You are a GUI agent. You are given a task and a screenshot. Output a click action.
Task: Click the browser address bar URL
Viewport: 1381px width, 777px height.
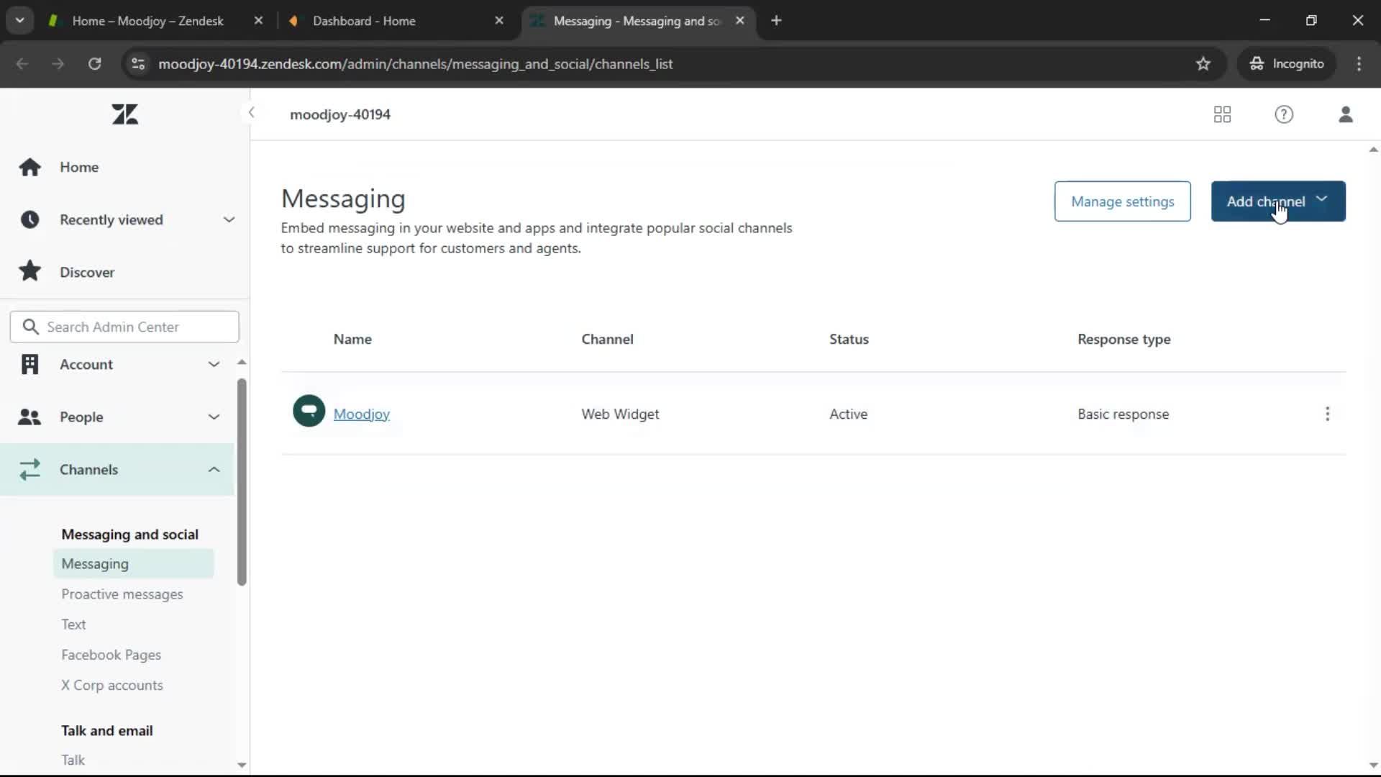[415, 63]
